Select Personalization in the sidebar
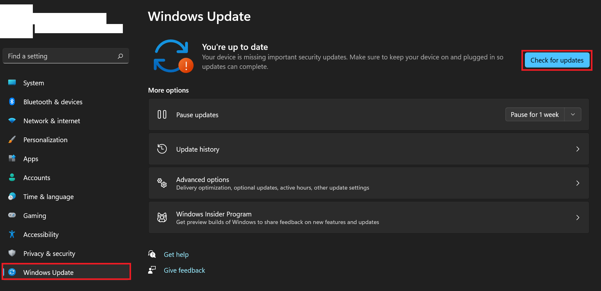The image size is (601, 291). pyautogui.click(x=66, y=140)
